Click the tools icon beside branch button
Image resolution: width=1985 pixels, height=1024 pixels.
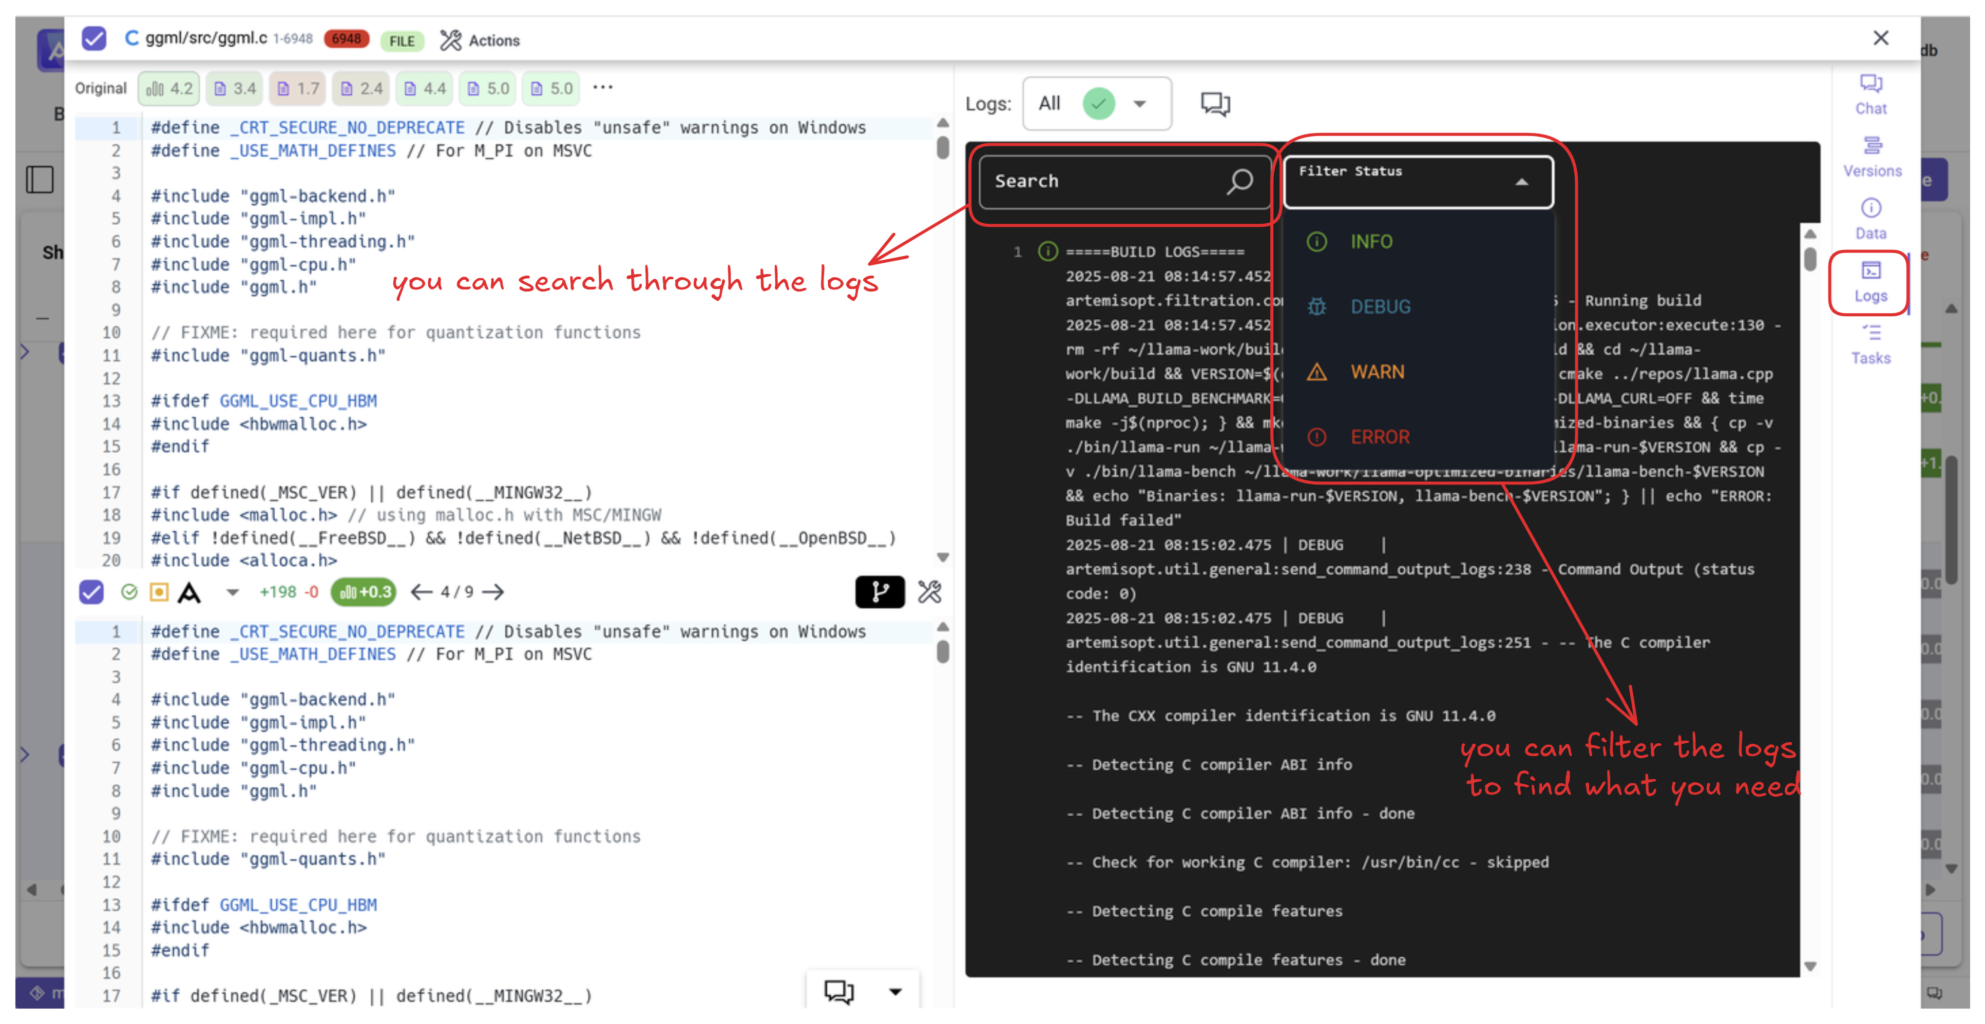(929, 592)
